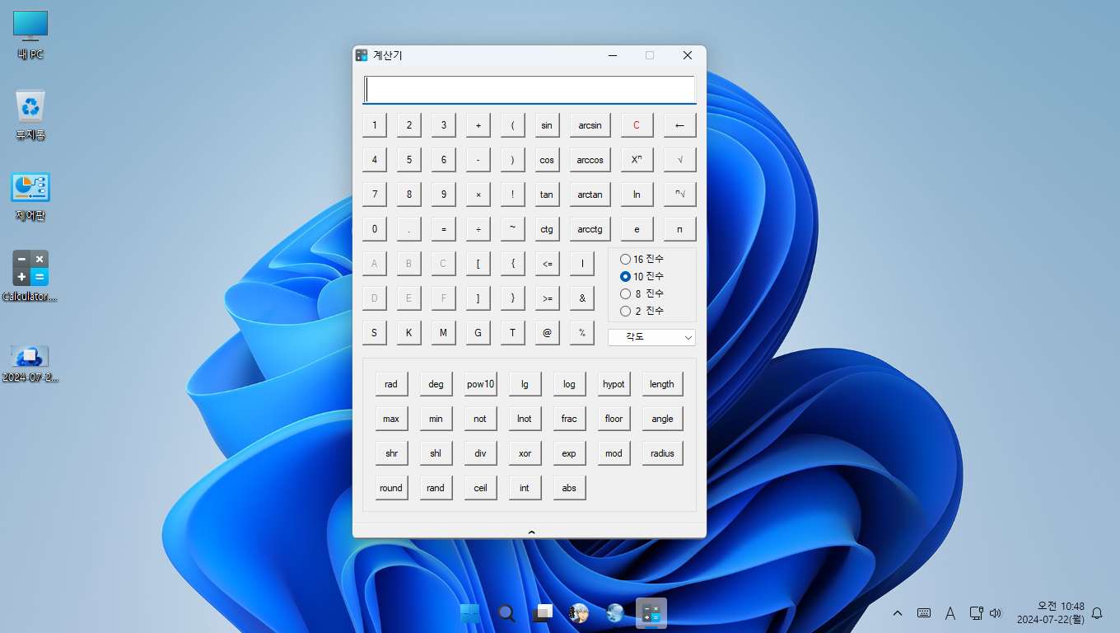Insert the nth root ⁿ√ operator
1120x633 pixels.
point(679,195)
